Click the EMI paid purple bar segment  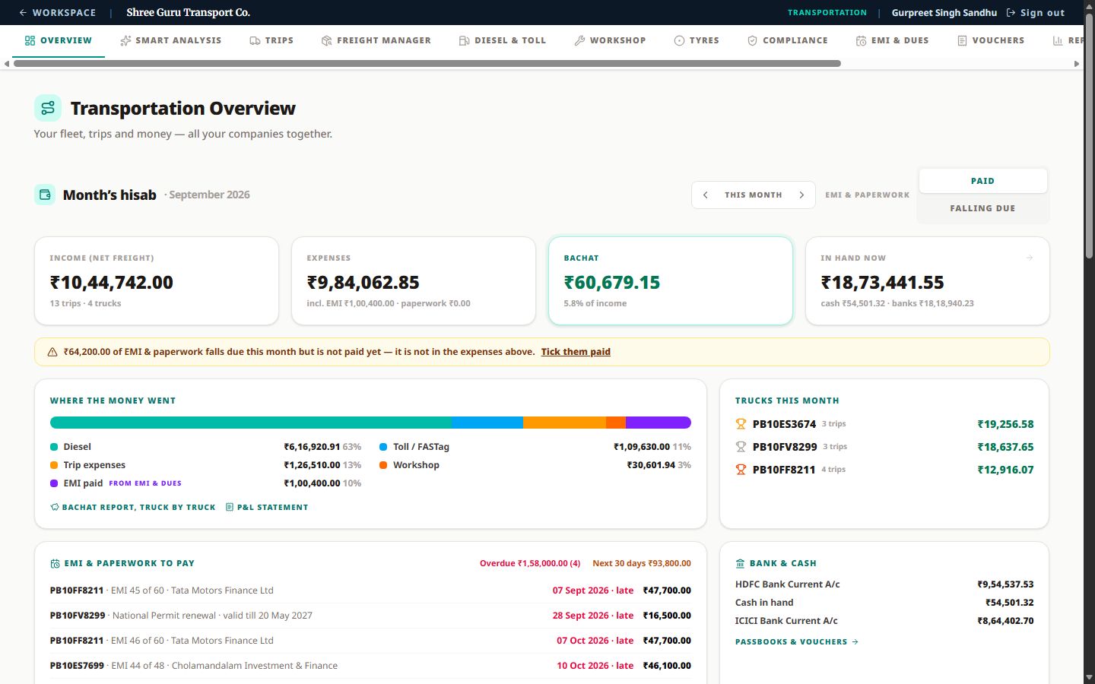[x=659, y=423]
